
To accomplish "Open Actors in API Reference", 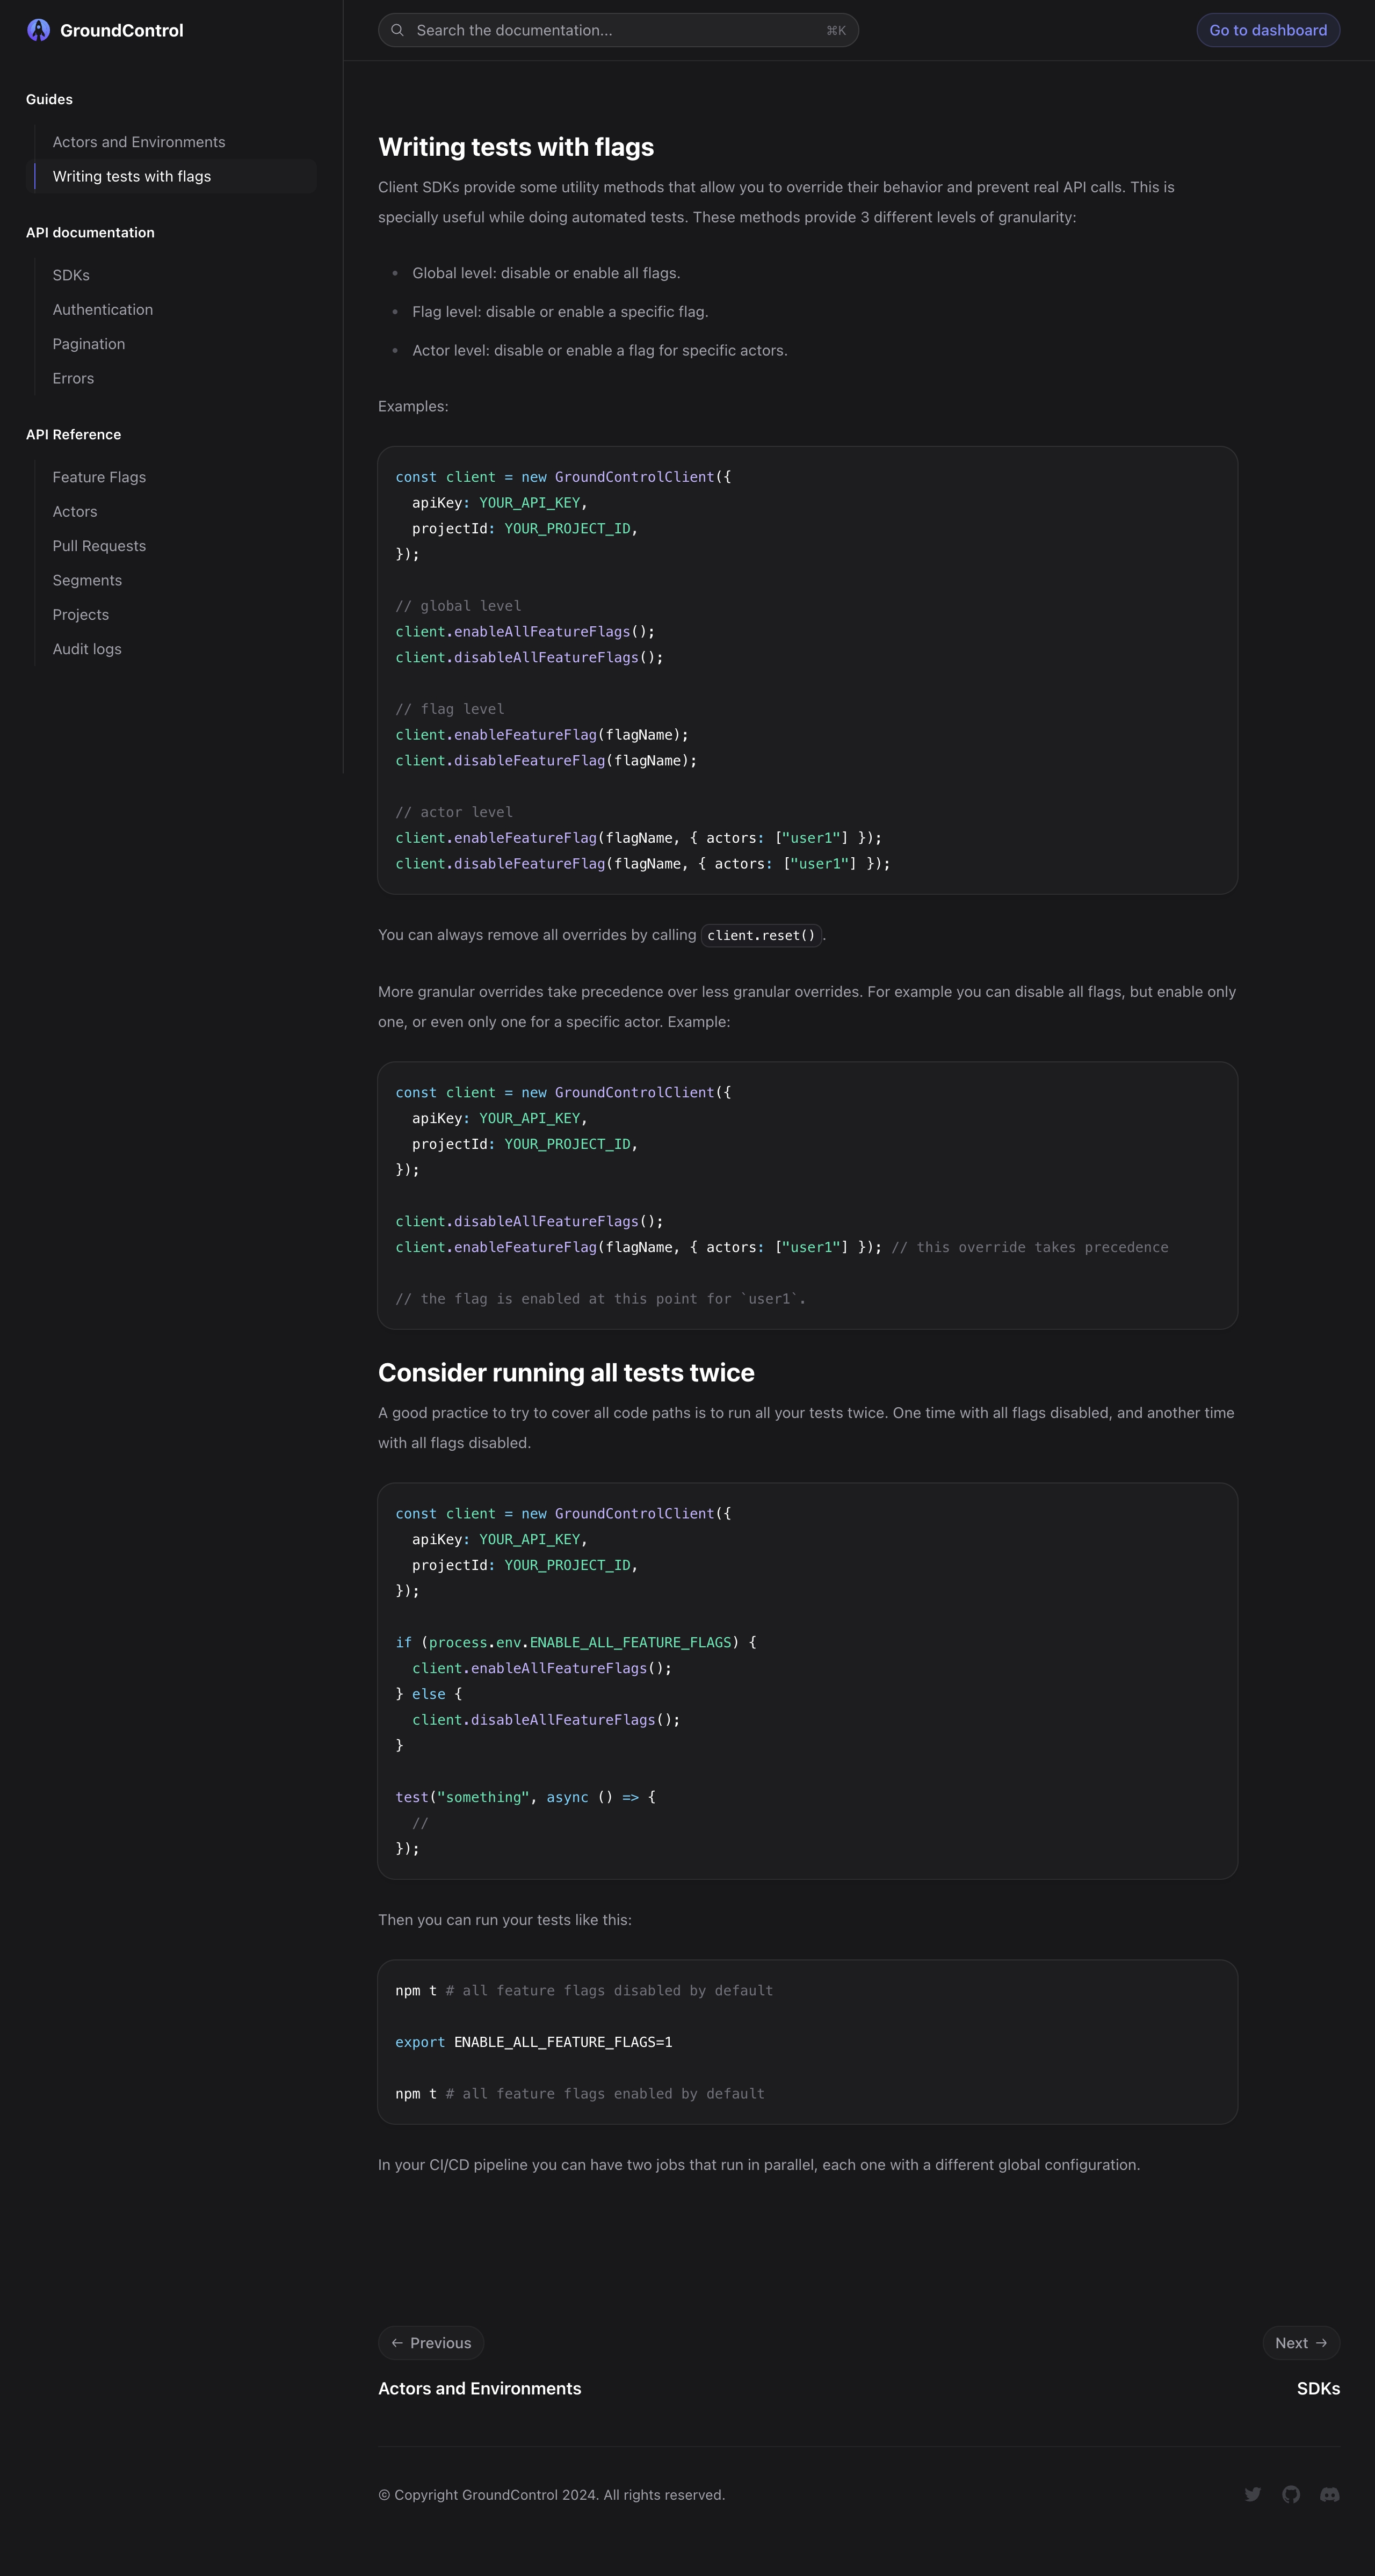I will 75,511.
